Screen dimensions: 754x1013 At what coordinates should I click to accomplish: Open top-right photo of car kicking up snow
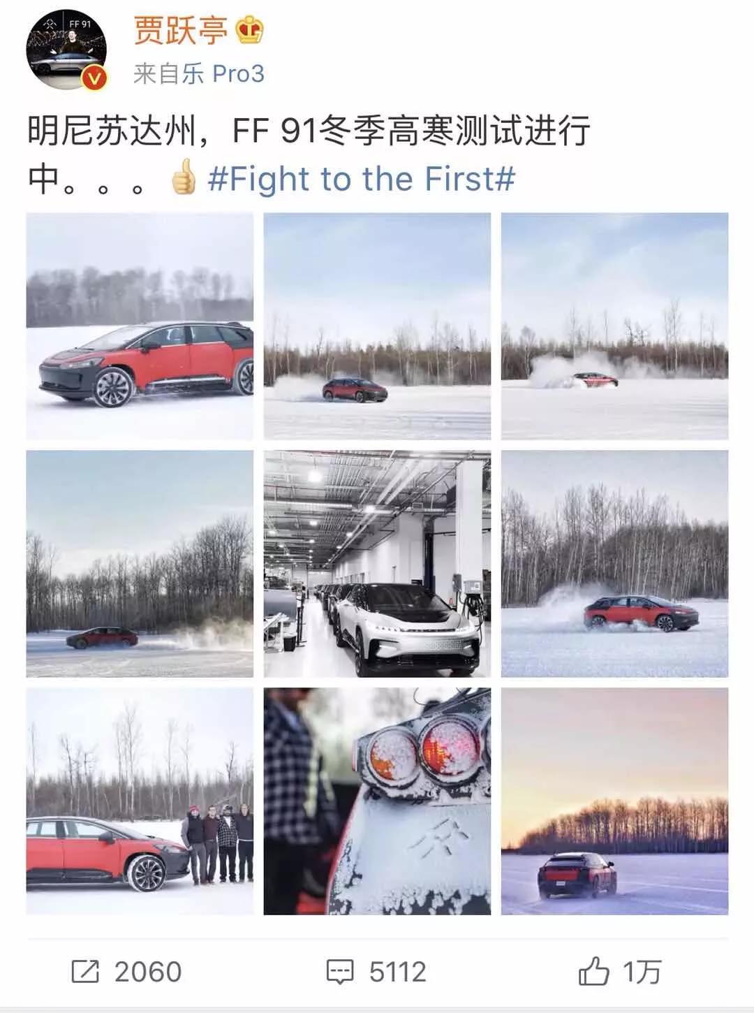point(614,326)
